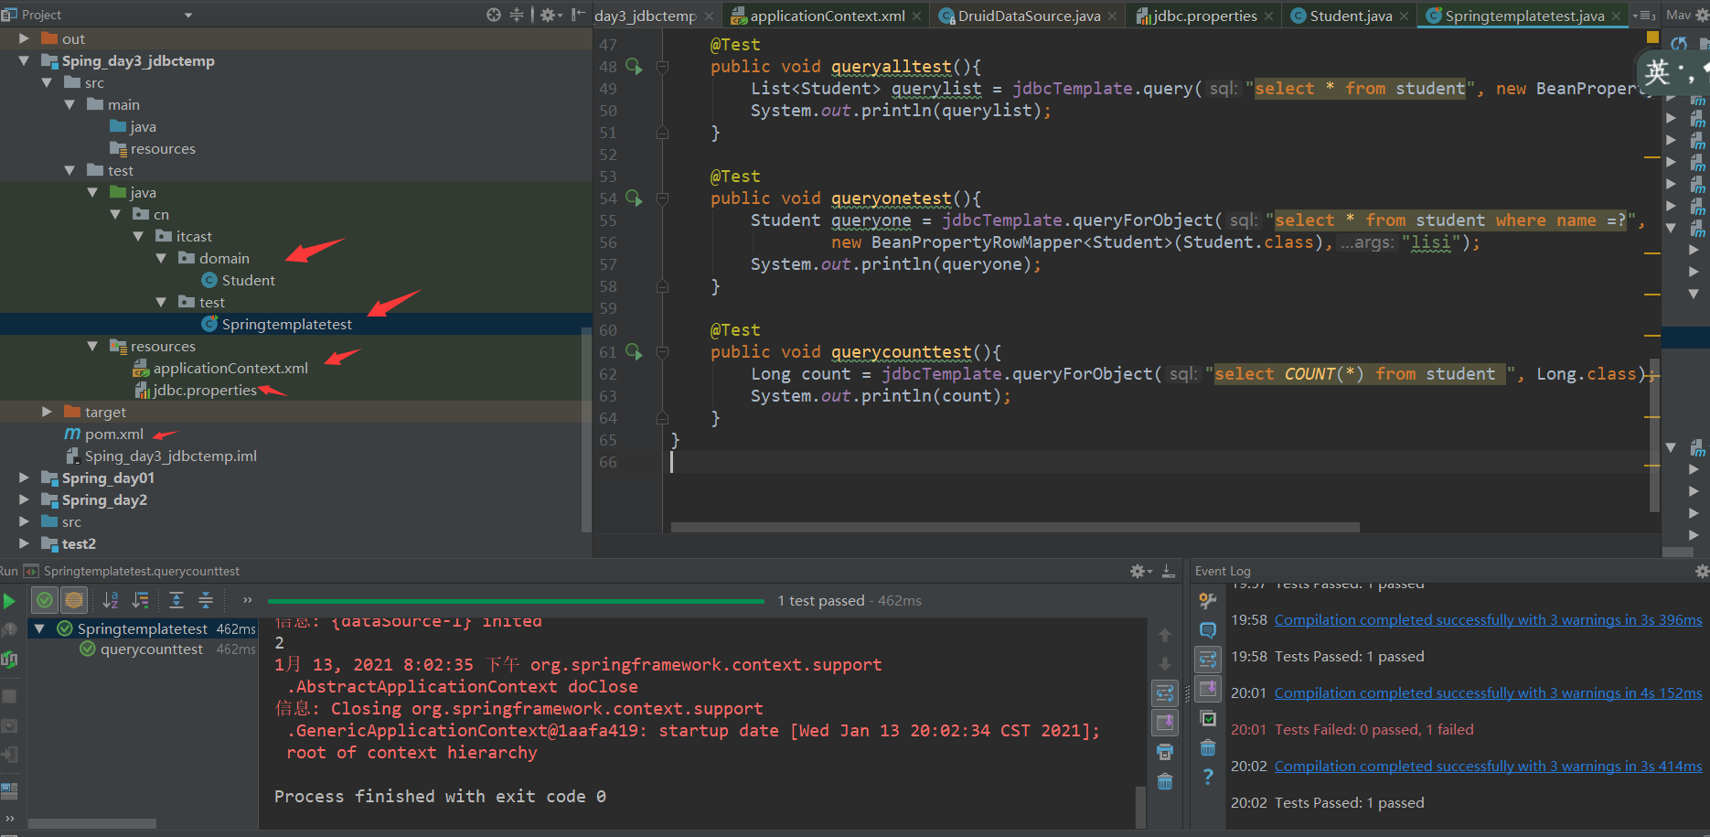Switch to jdbc.properties tab
The image size is (1710, 837).
click(x=1203, y=16)
